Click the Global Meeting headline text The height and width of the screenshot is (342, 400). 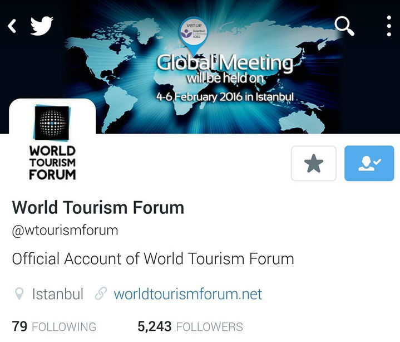click(225, 62)
